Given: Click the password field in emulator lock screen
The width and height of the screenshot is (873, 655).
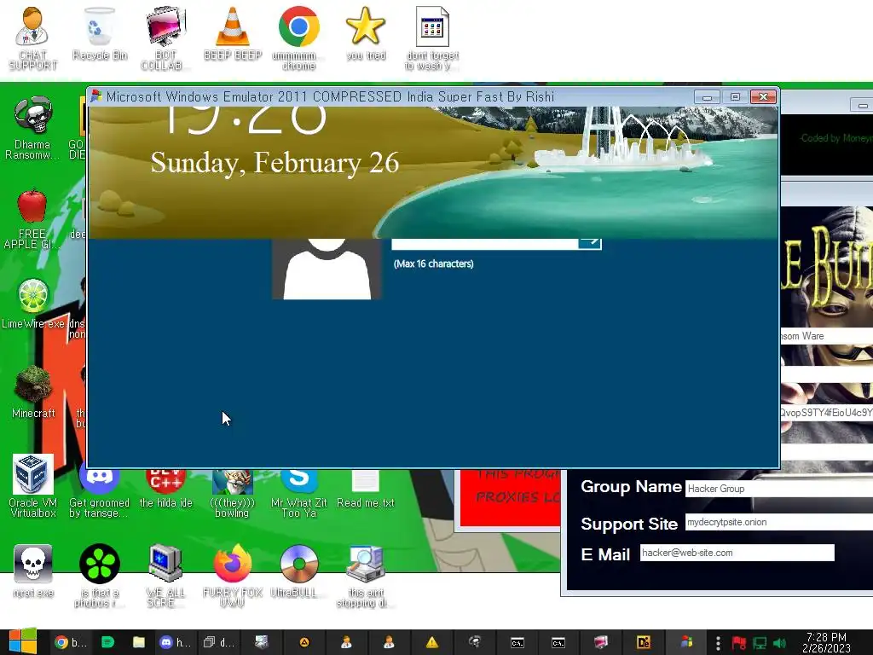Looking at the screenshot, I should pyautogui.click(x=484, y=243).
